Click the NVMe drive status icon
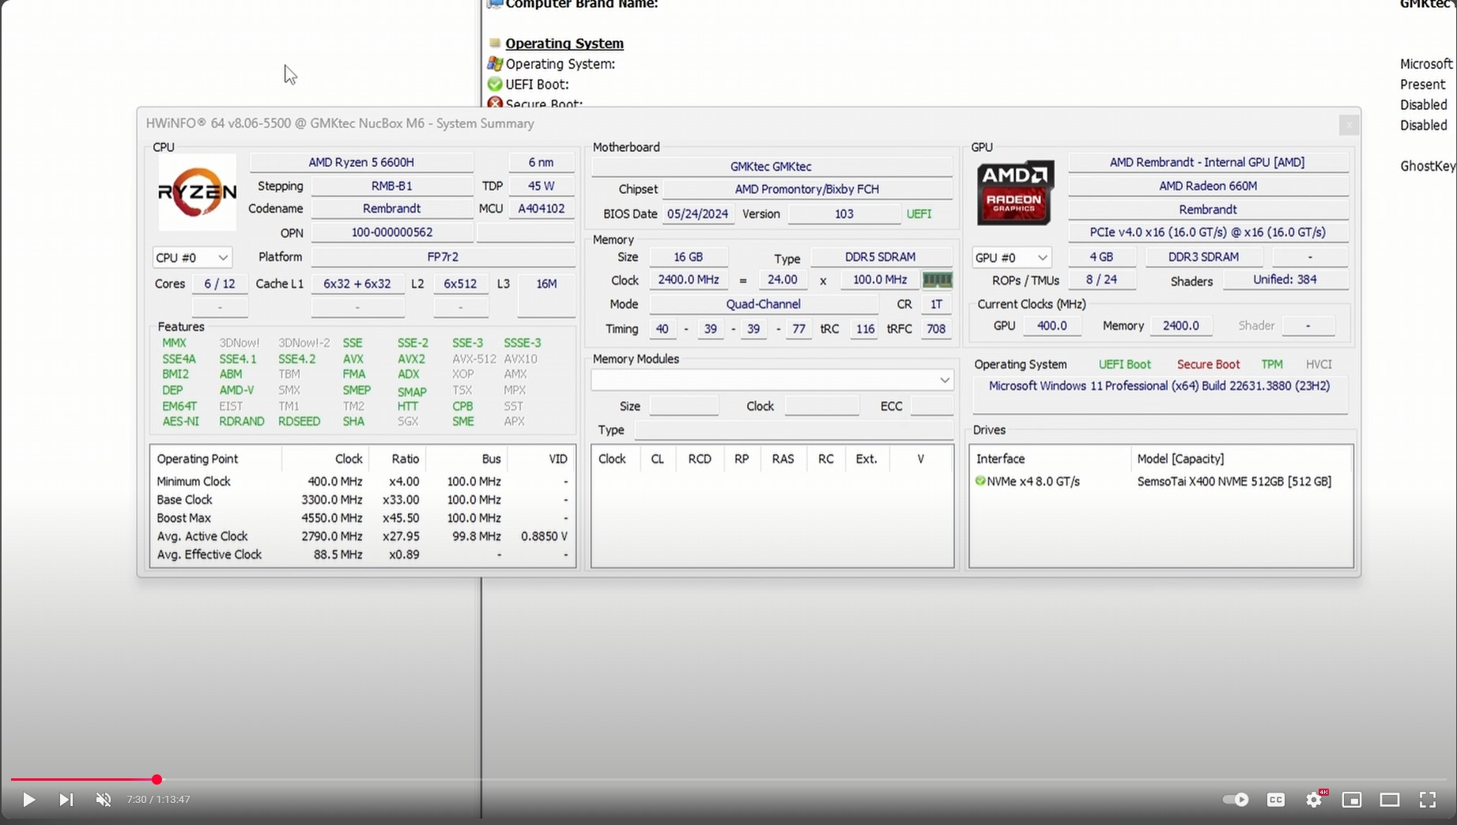This screenshot has width=1457, height=825. coord(980,481)
